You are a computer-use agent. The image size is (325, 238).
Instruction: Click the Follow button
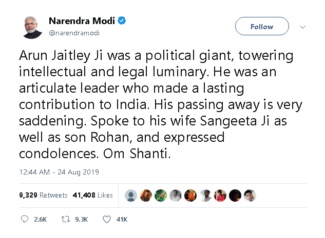click(x=262, y=26)
